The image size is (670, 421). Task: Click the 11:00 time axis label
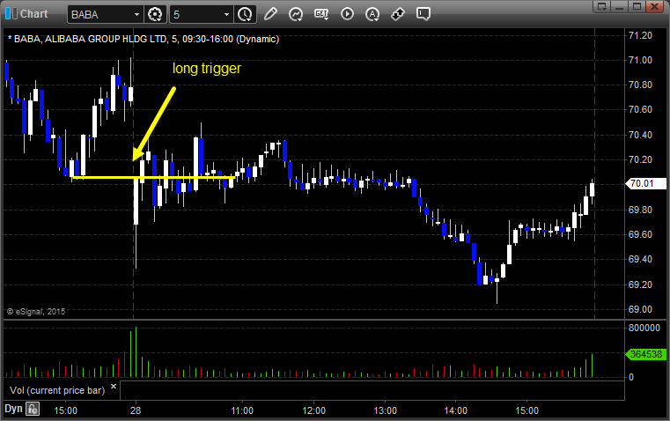(x=242, y=410)
